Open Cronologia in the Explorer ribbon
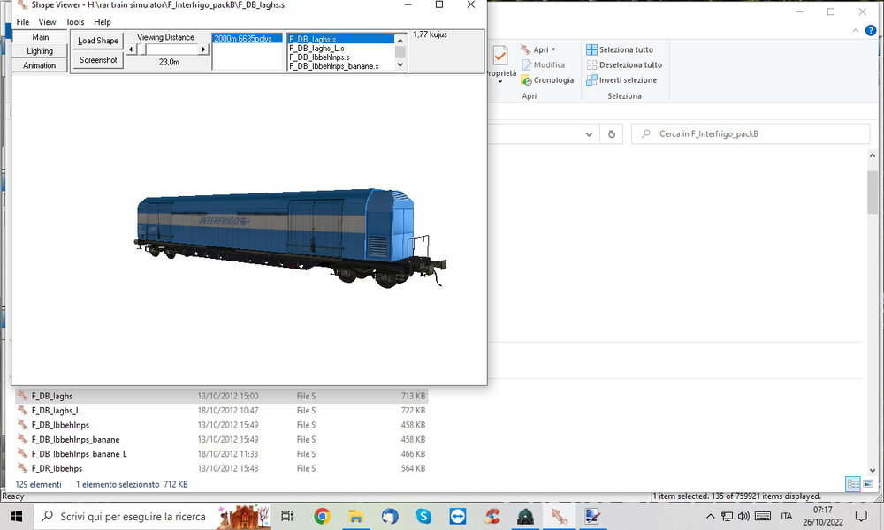Screen dimensions: 884x530 click(547, 80)
